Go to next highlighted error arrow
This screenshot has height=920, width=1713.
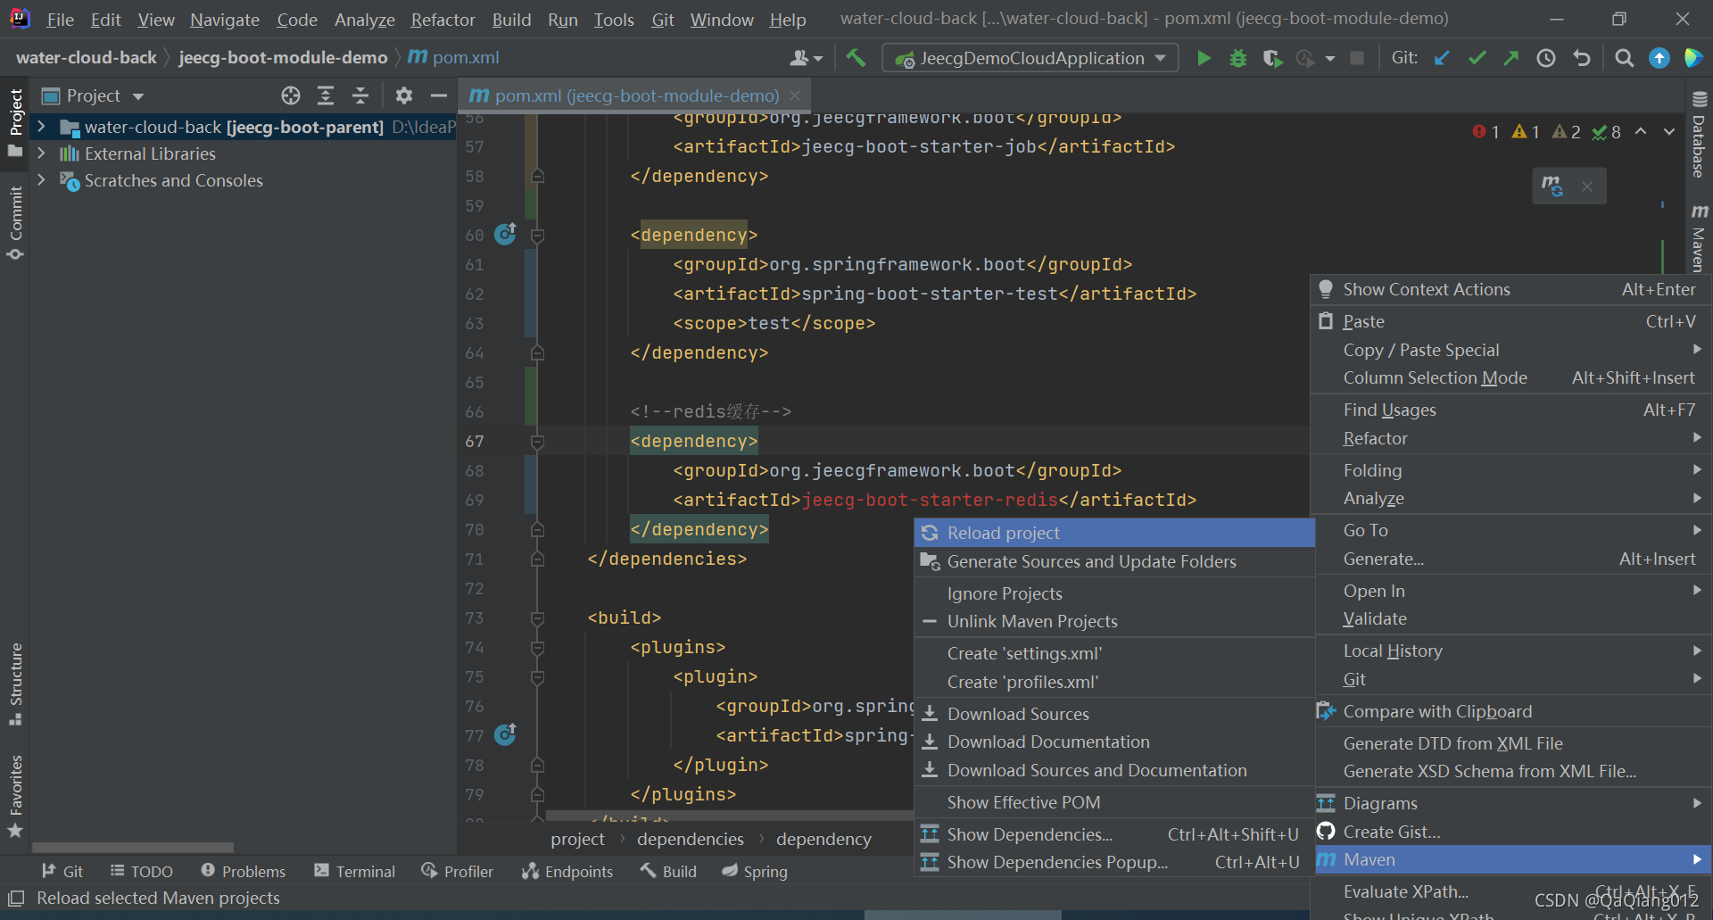pos(1669,132)
